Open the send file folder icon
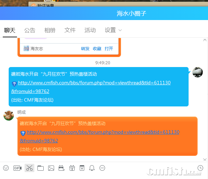 pos(41,168)
